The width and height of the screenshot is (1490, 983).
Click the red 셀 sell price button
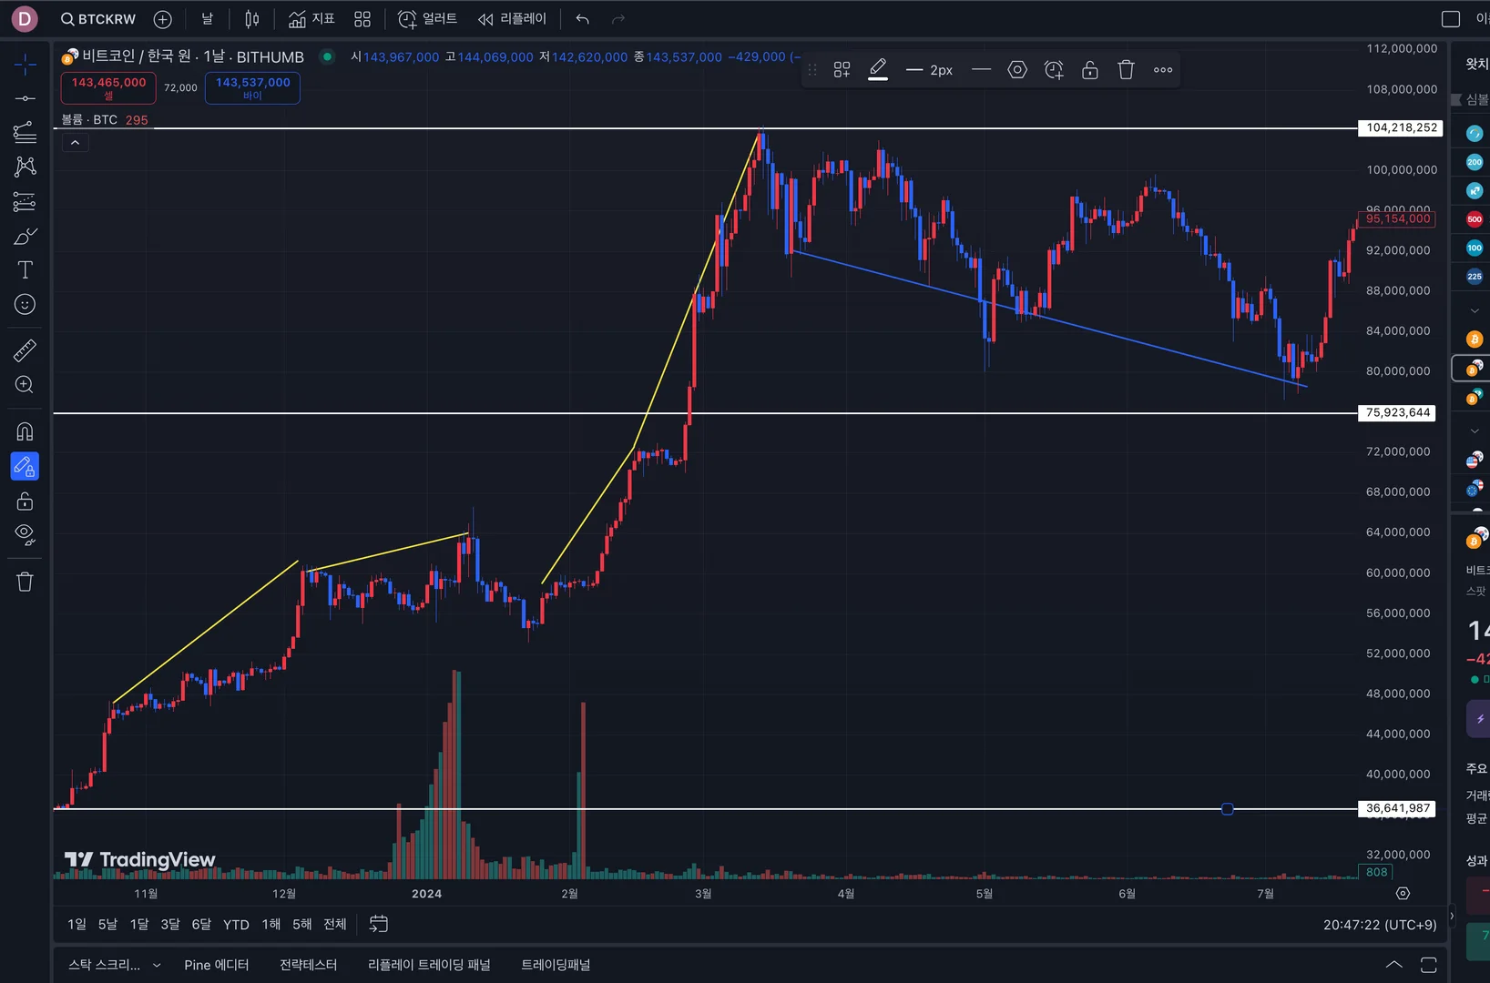[x=108, y=87]
